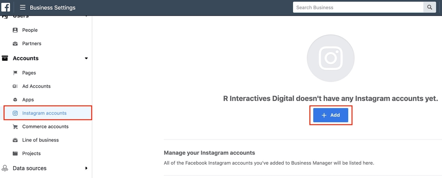This screenshot has height=178, width=442.
Task: Click the large Instagram placeholder logo
Action: pyautogui.click(x=330, y=58)
